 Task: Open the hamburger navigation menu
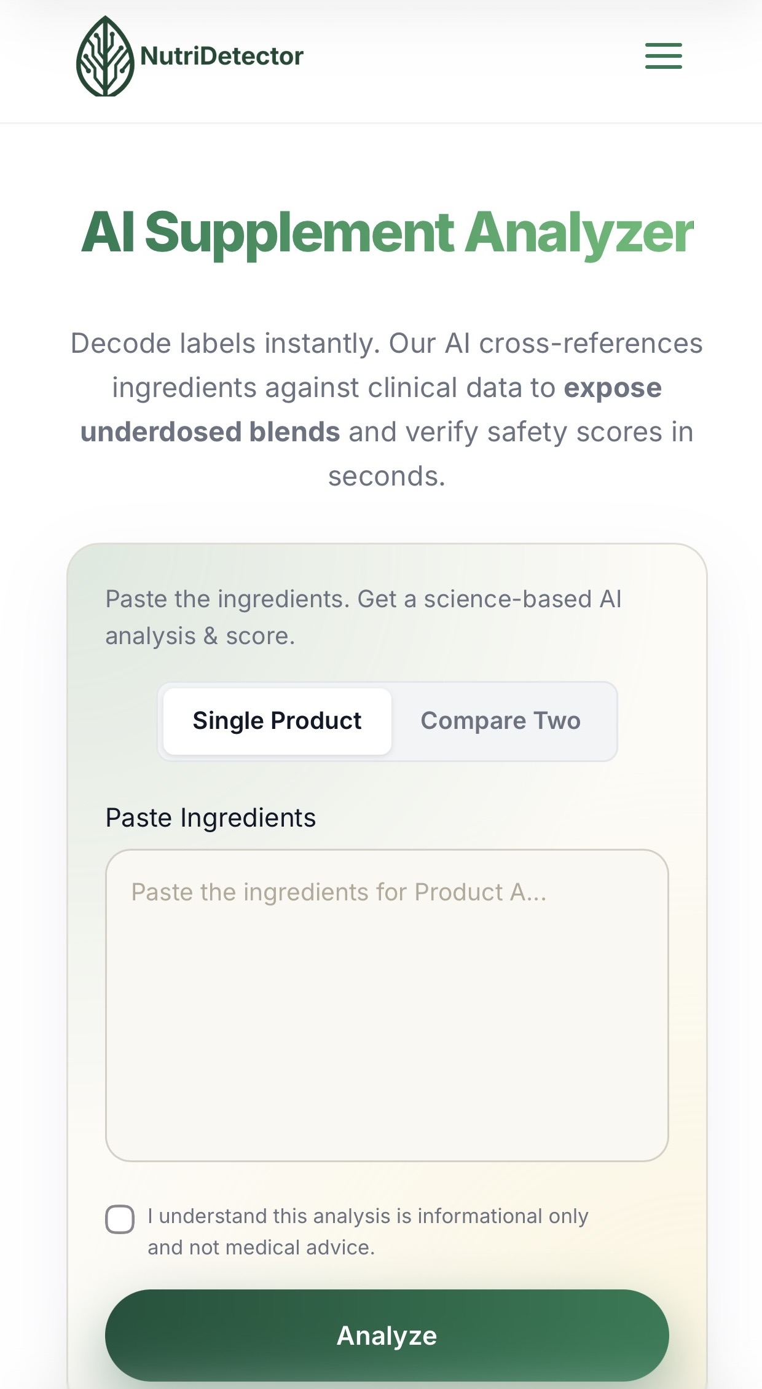(x=663, y=56)
